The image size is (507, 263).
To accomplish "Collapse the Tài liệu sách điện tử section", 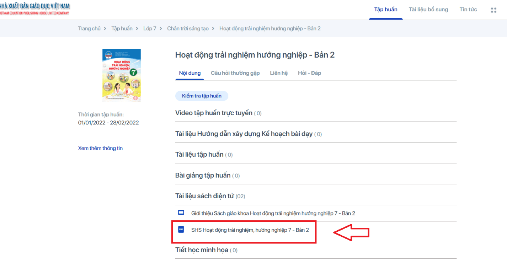I will 316,196.
